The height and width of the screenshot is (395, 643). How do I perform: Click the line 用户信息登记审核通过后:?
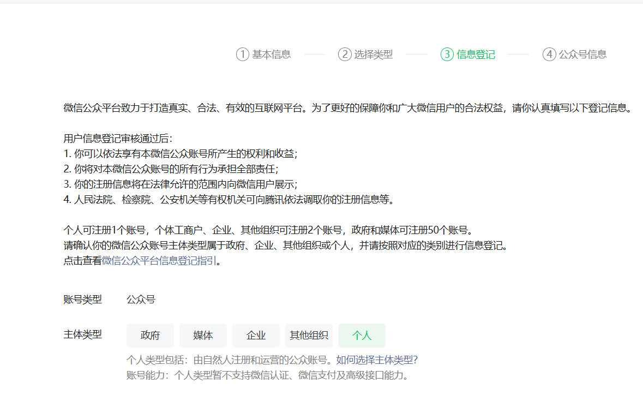118,139
